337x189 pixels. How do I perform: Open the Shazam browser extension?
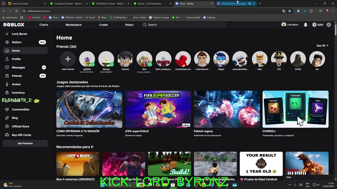point(298,11)
